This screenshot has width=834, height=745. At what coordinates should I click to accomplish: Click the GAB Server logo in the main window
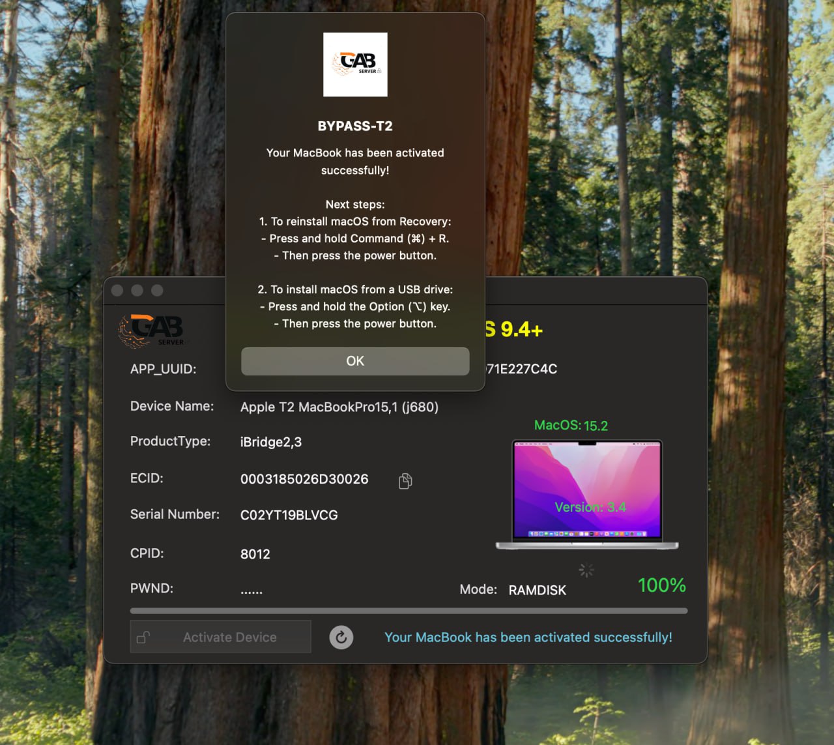tap(151, 330)
